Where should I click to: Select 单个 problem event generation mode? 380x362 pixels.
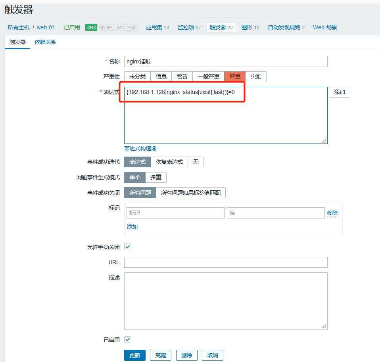click(135, 177)
